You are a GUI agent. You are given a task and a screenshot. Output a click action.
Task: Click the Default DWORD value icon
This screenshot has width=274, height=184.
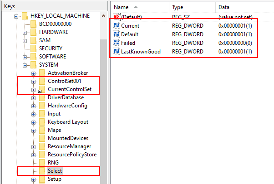pos(117,34)
